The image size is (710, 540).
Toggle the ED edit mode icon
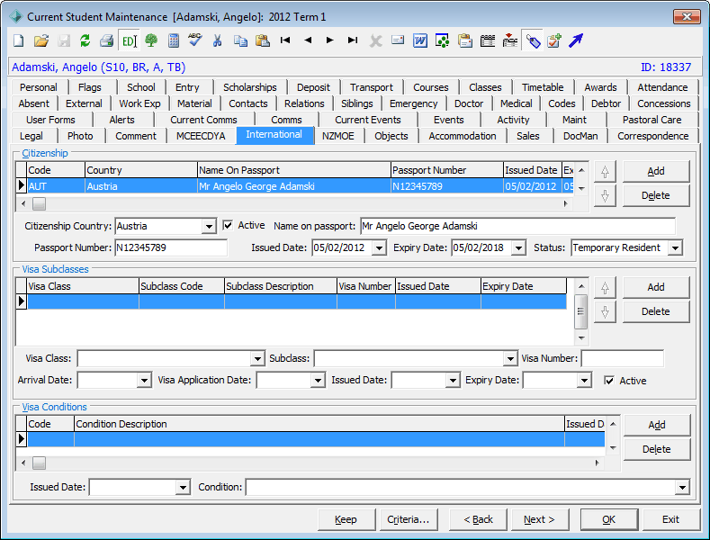129,40
